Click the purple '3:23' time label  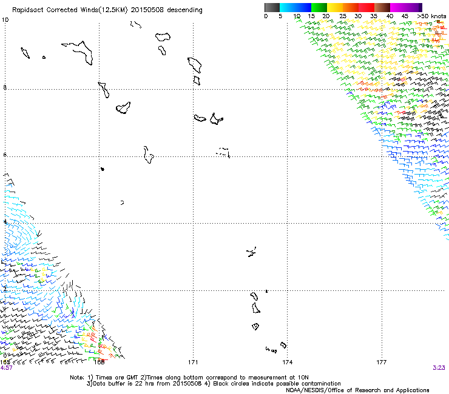coord(439,368)
